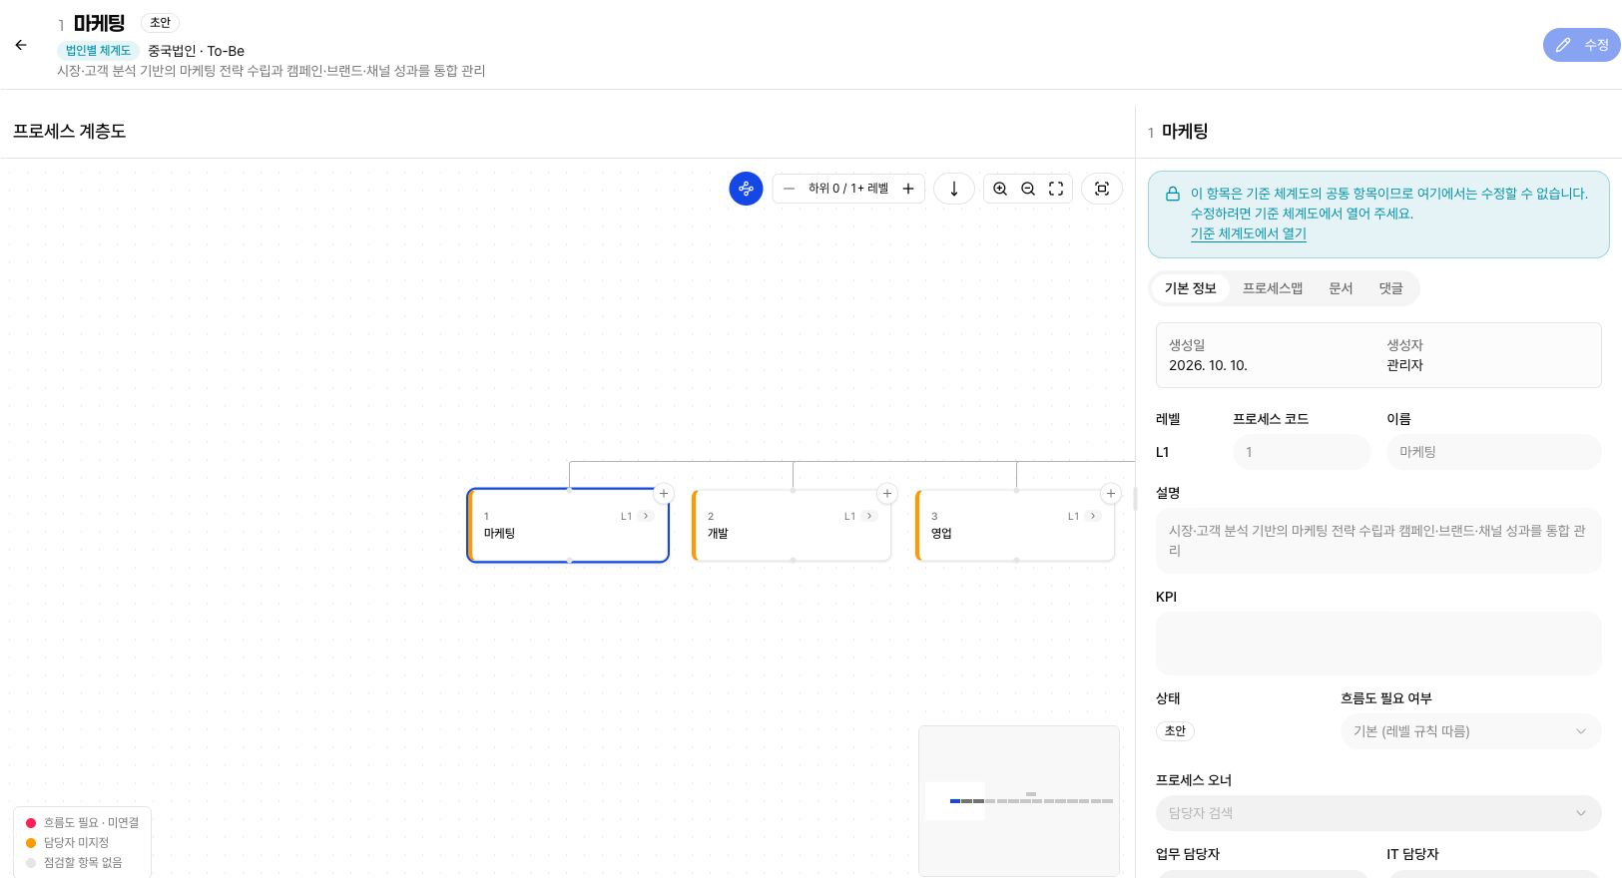Viewport: 1622px width, 878px height.
Task: Go back using the left arrow icon
Action: (x=21, y=45)
